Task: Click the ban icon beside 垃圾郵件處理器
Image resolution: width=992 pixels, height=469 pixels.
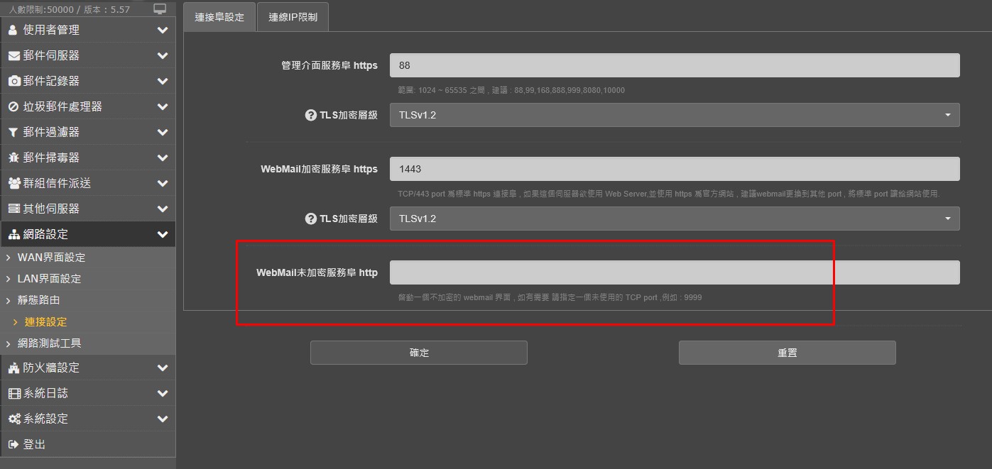Action: [13, 106]
